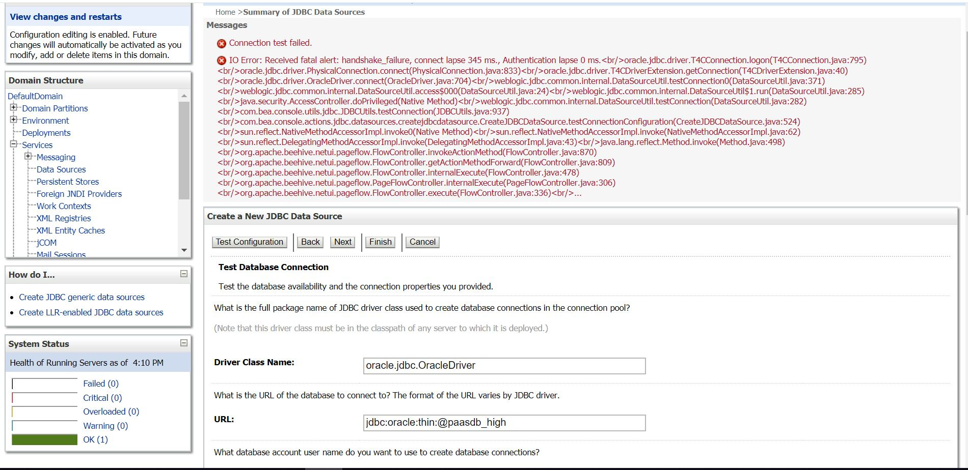Click the green OK health status bar
The width and height of the screenshot is (968, 470).
click(x=44, y=439)
